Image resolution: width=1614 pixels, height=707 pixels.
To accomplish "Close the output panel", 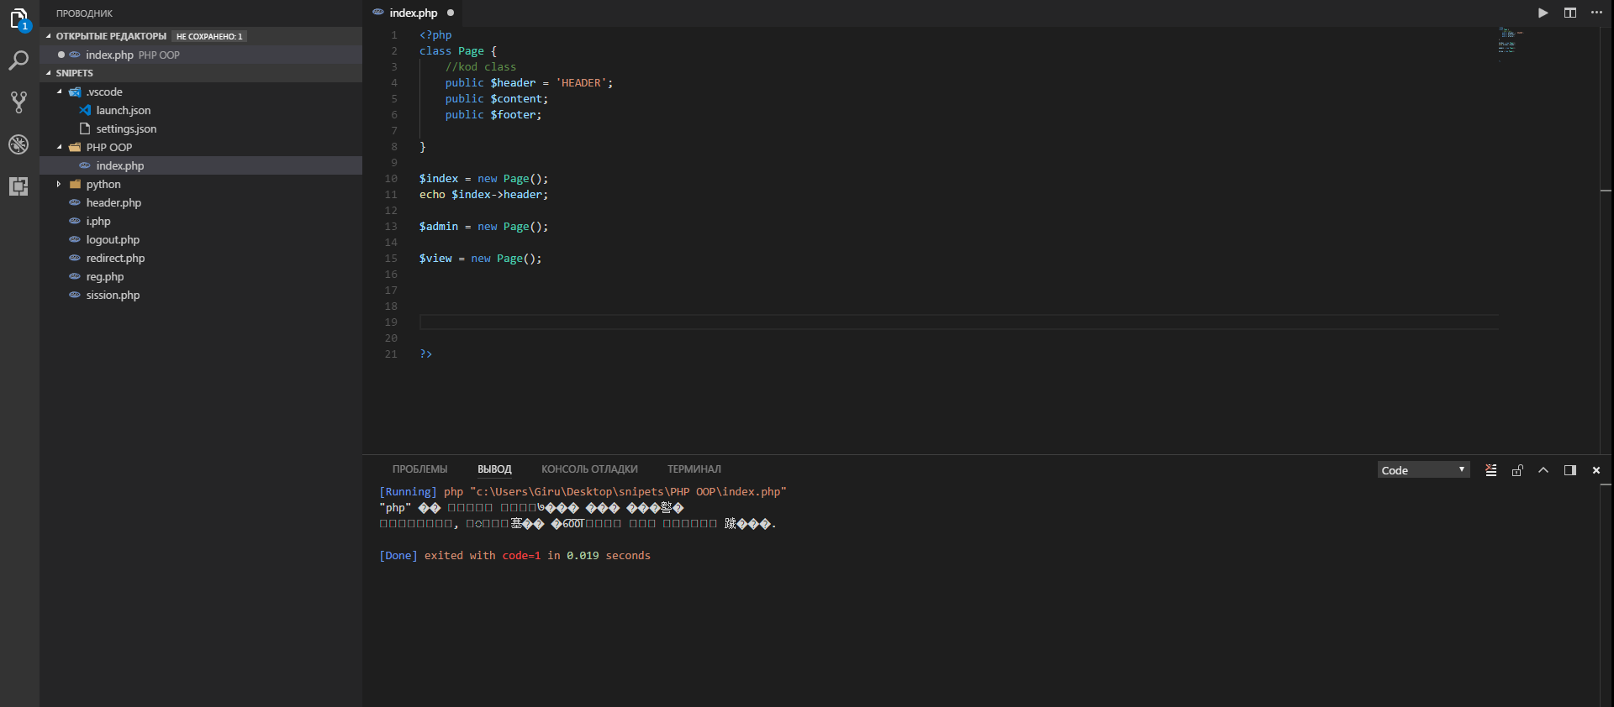I will tap(1596, 470).
